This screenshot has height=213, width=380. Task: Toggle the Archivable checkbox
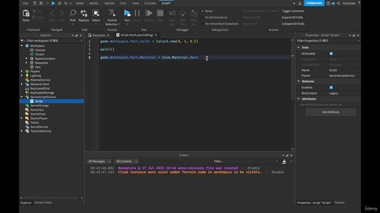pos(331,54)
